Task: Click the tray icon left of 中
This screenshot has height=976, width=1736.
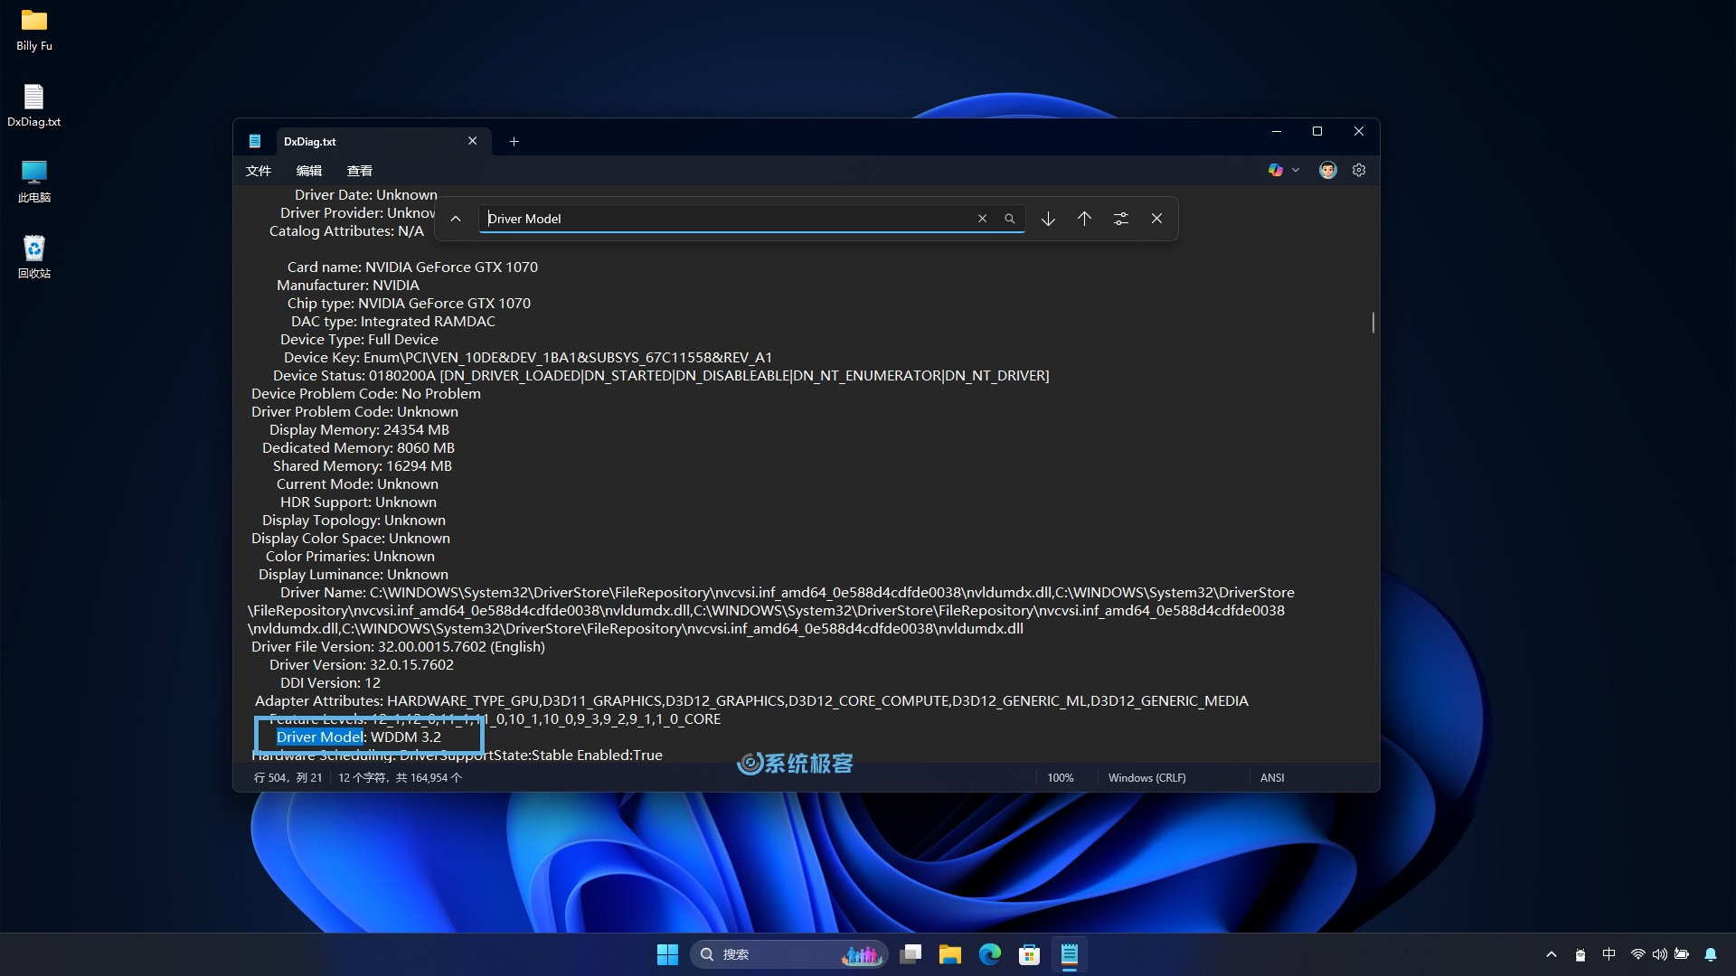Action: coord(1580,954)
